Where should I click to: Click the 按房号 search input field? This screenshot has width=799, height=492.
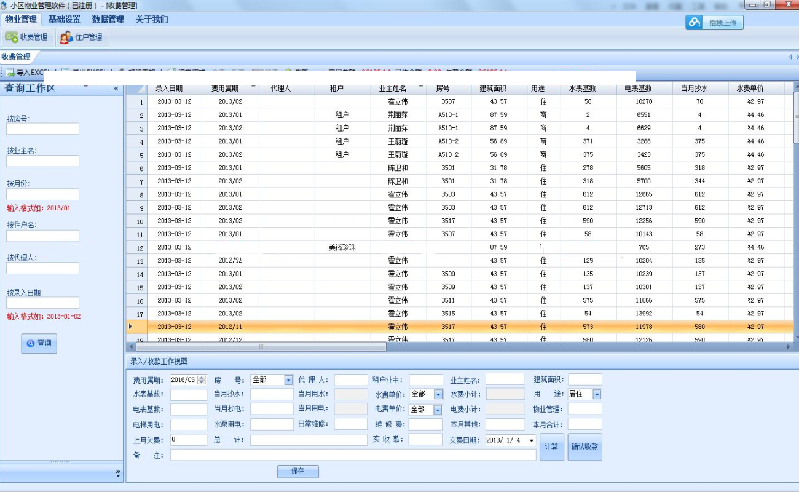point(43,129)
